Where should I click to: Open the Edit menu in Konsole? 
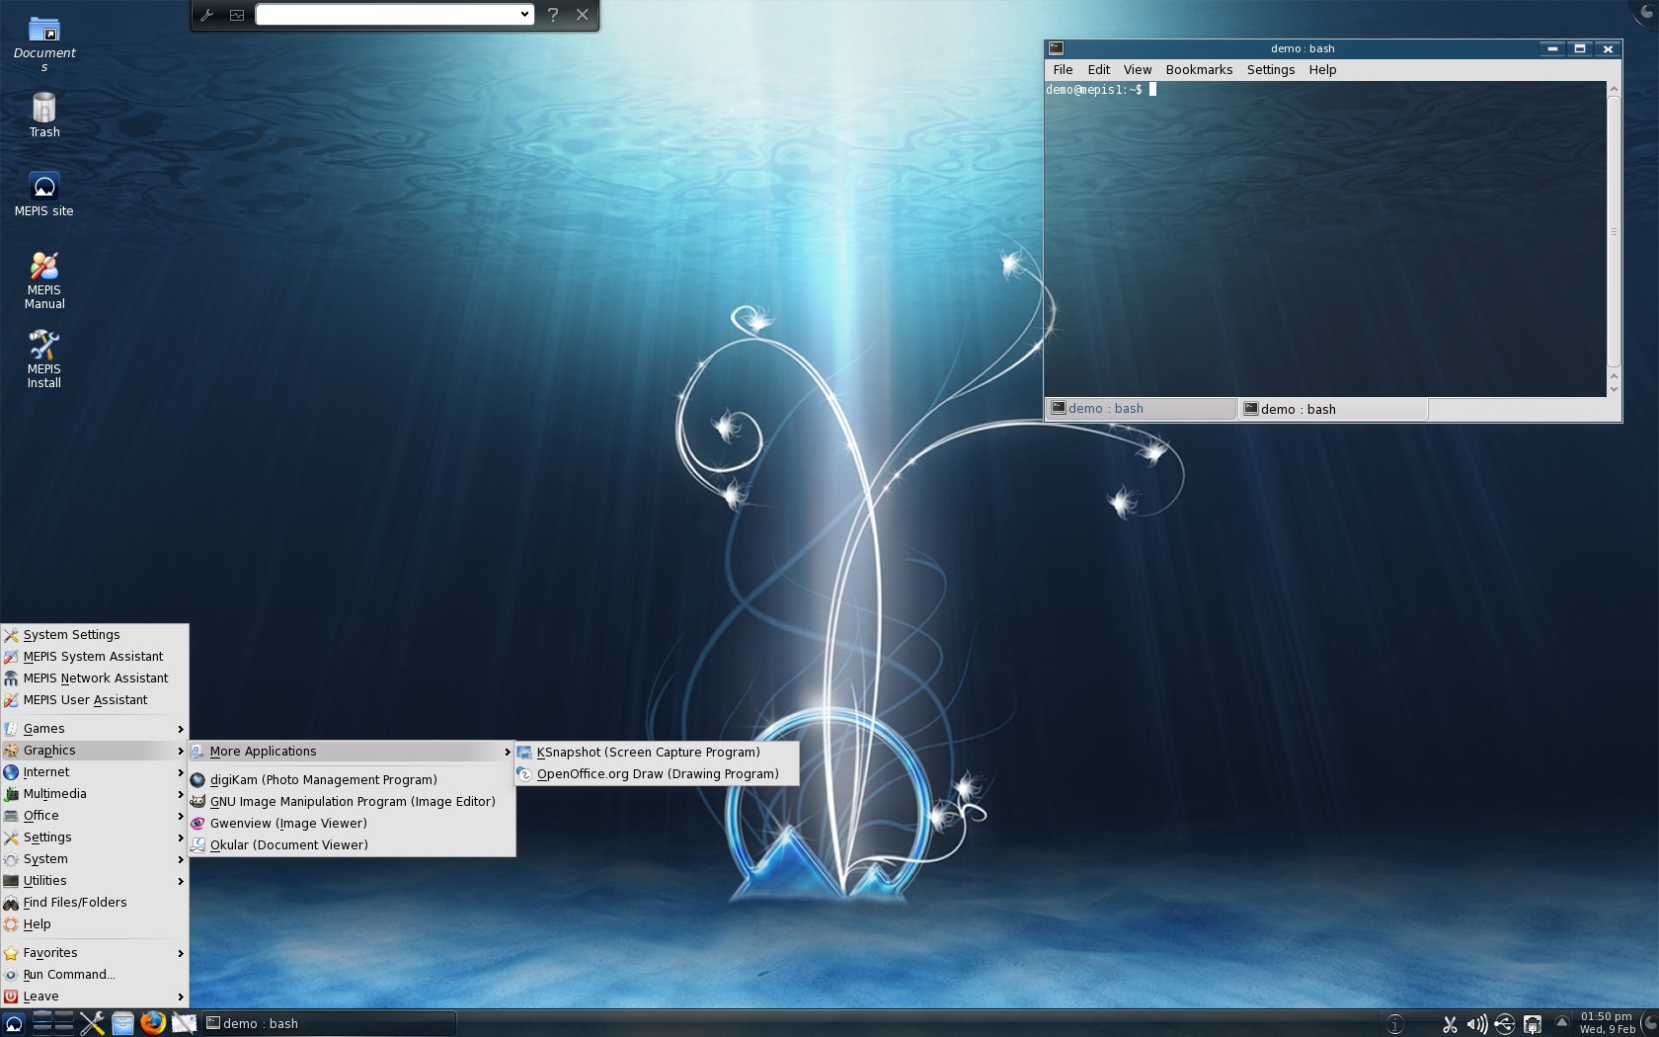point(1098,70)
